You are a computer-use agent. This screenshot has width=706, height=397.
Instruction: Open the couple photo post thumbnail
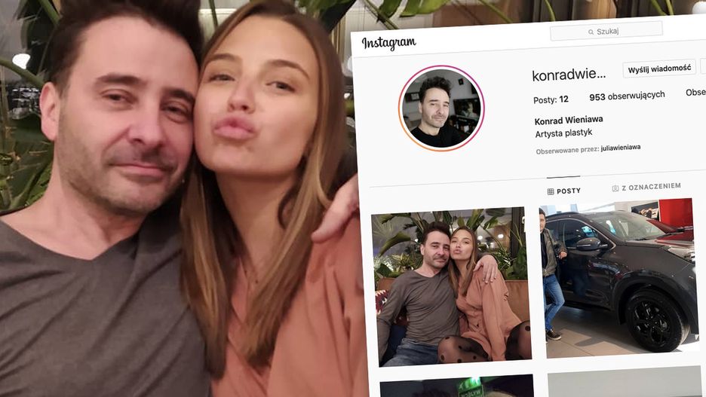[x=452, y=286]
